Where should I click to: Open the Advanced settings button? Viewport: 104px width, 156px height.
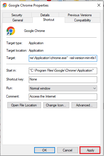(84, 105)
